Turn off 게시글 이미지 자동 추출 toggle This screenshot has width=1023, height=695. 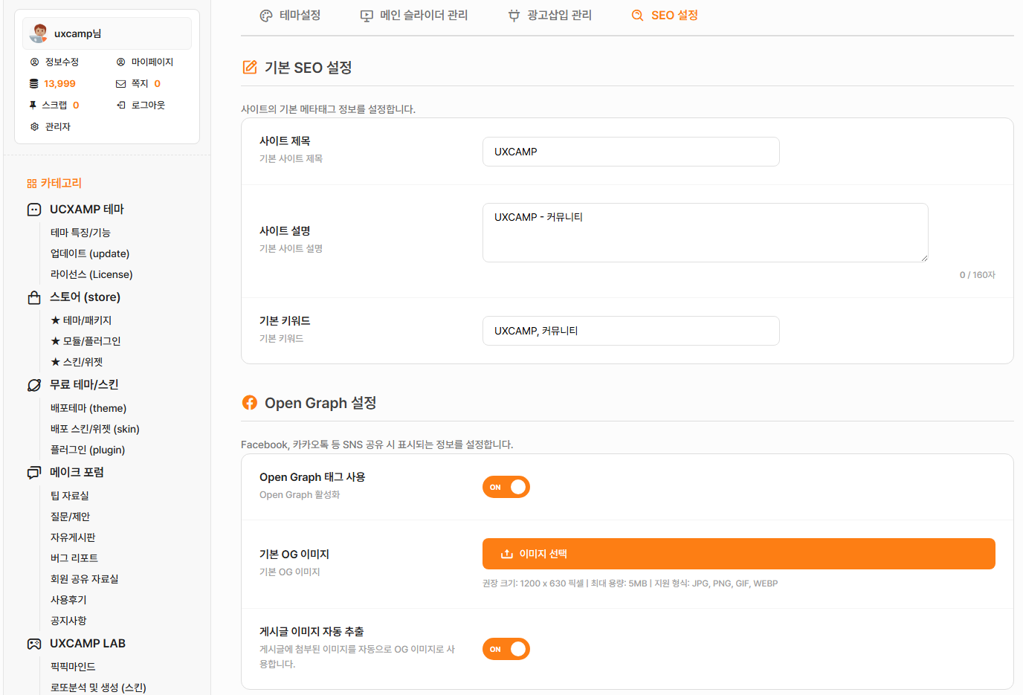506,649
